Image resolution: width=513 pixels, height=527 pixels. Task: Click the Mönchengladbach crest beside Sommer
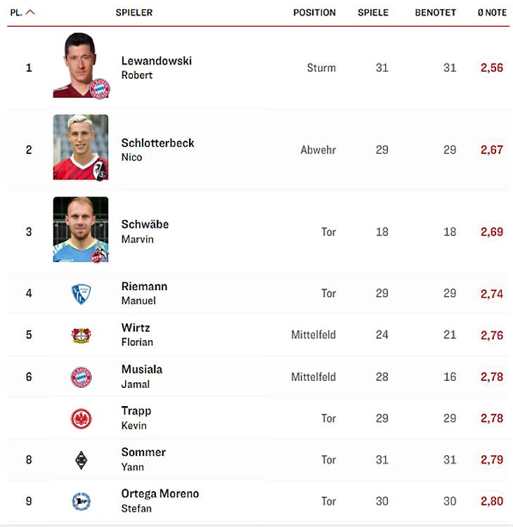click(81, 460)
